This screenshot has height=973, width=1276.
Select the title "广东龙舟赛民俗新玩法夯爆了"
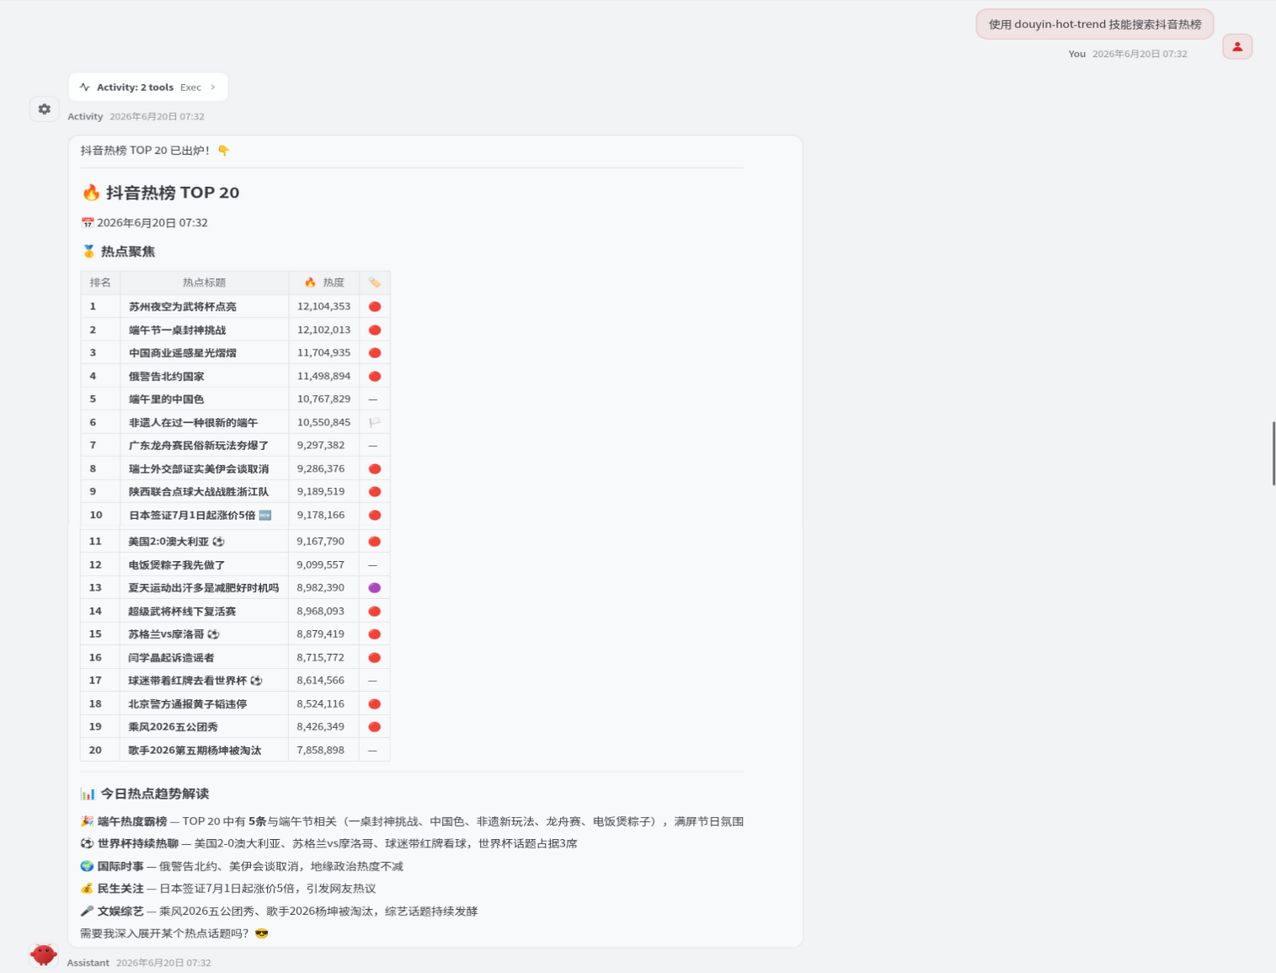click(x=199, y=446)
